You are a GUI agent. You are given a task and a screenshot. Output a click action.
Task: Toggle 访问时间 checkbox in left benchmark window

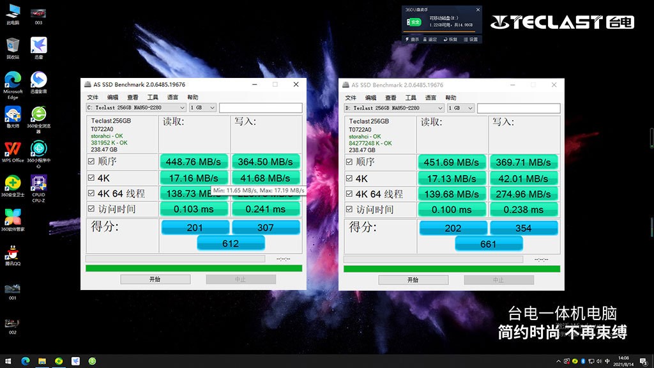[91, 210]
